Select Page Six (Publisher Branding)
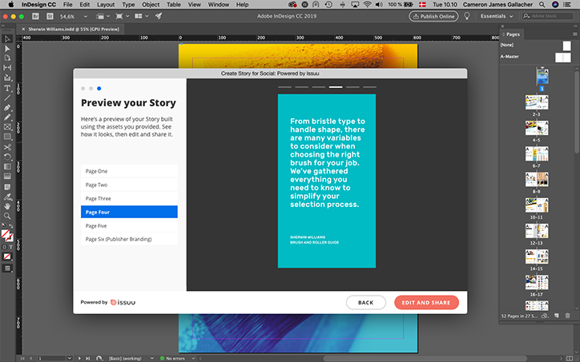This screenshot has width=580, height=362. (129, 239)
